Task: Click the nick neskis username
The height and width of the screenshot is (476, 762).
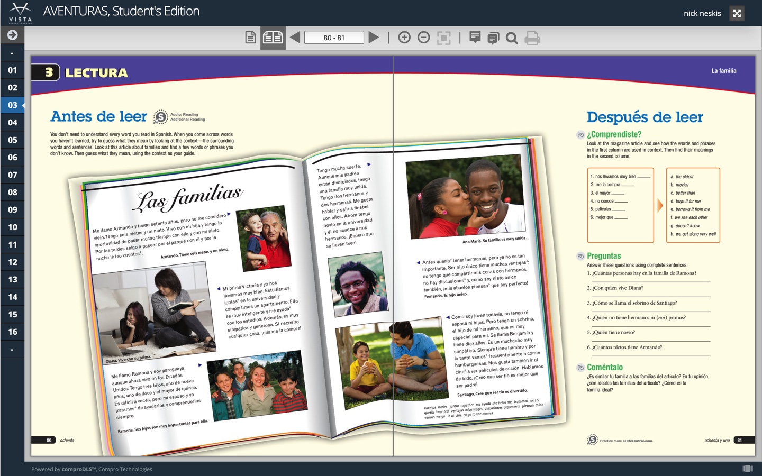Action: (702, 13)
